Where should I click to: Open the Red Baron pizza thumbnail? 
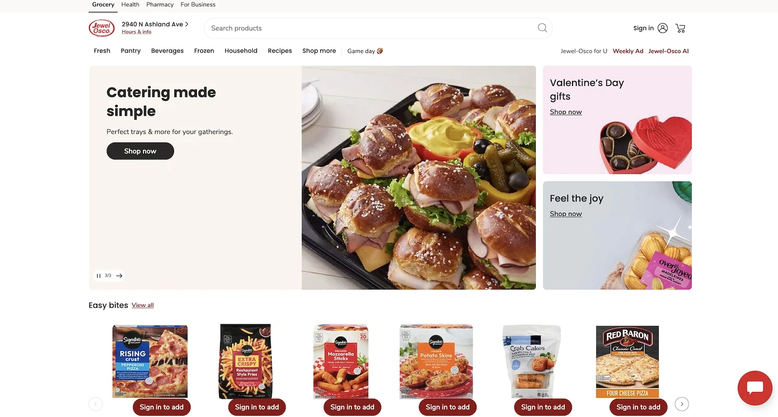[627, 362]
